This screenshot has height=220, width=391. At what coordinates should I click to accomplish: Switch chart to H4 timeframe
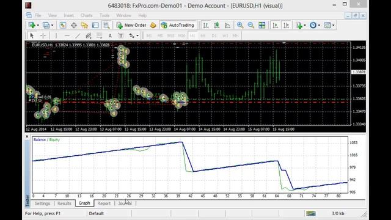(203, 35)
